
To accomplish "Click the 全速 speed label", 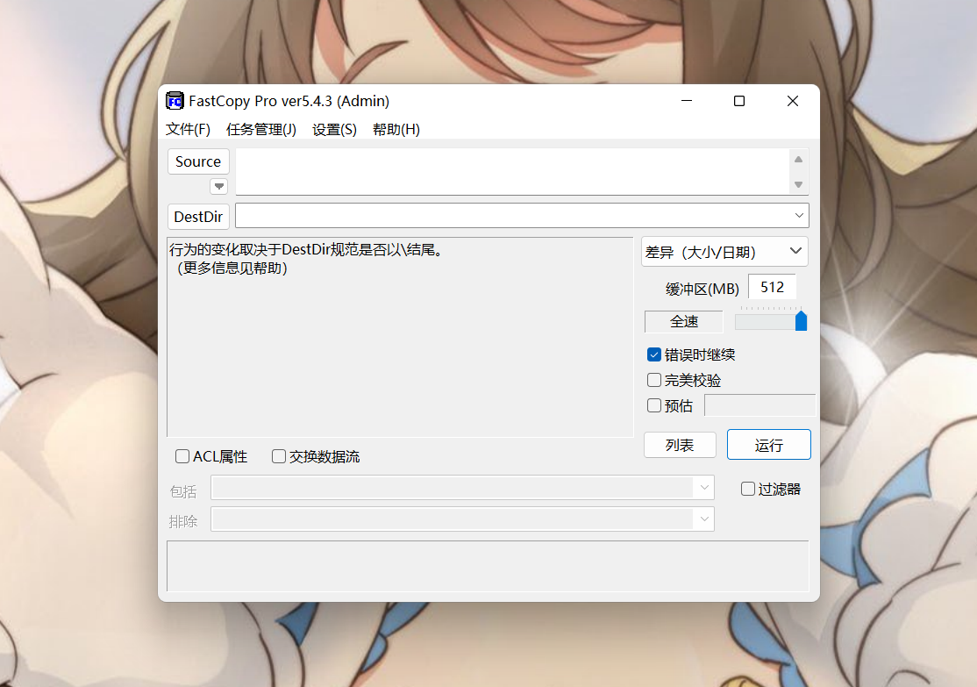I will pos(683,322).
